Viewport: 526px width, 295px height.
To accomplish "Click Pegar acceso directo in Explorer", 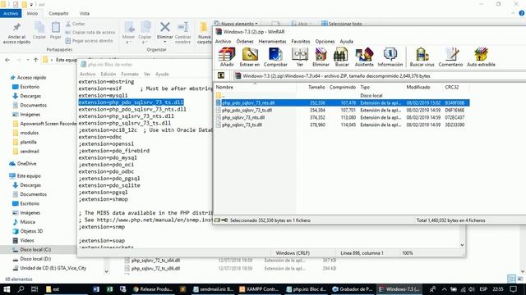I will 90,41.
